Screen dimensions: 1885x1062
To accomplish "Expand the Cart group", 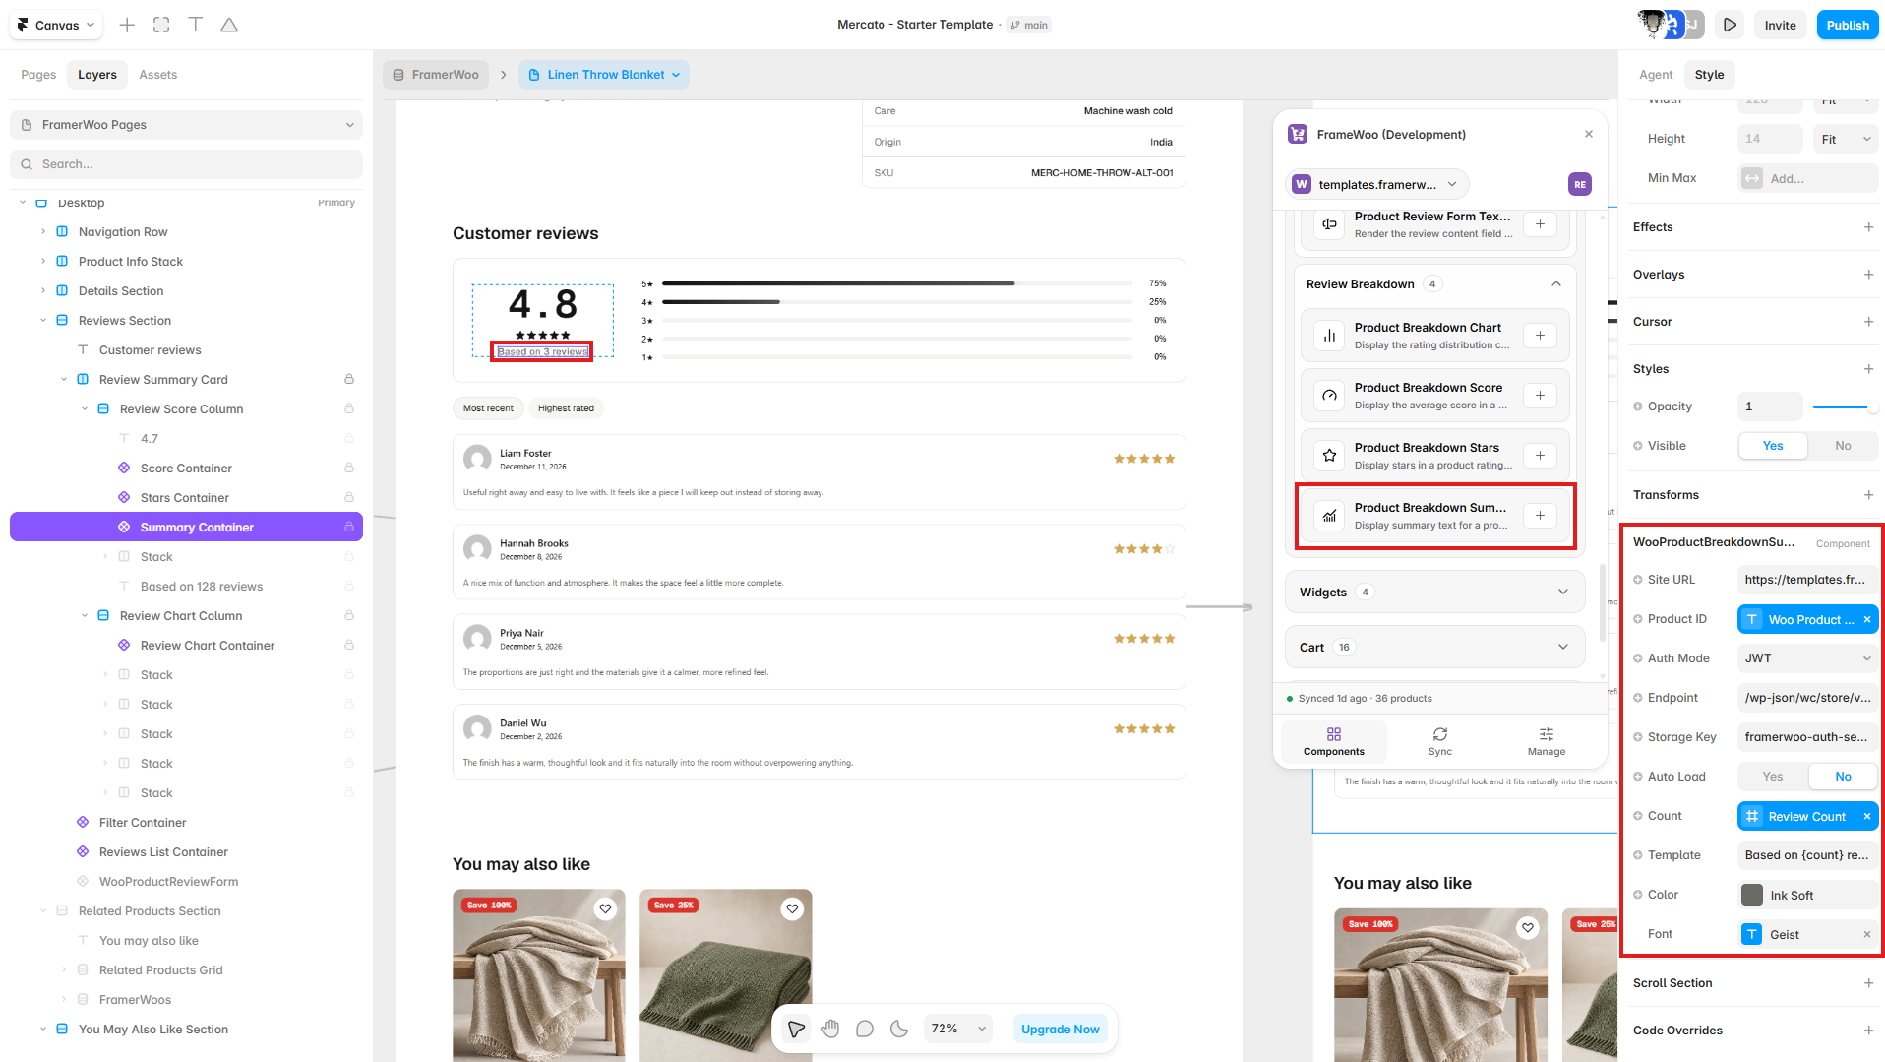I will [x=1434, y=648].
